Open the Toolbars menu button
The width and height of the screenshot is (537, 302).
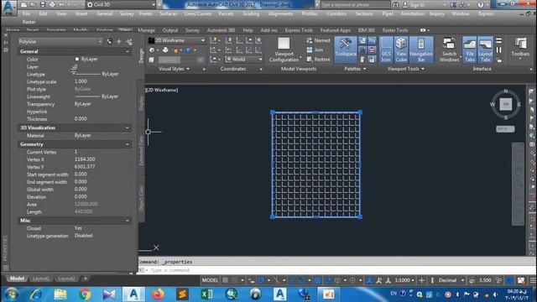520,48
